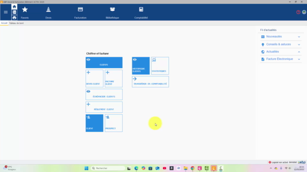Open the Historique Clients tile
The height and width of the screenshot is (172, 307).
pyautogui.click(x=141, y=66)
